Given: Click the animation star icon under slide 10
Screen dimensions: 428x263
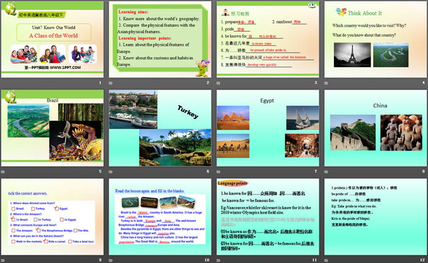Looking at the screenshot, I should coord(111,260).
